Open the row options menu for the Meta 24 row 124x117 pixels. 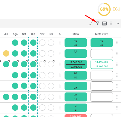point(117,97)
